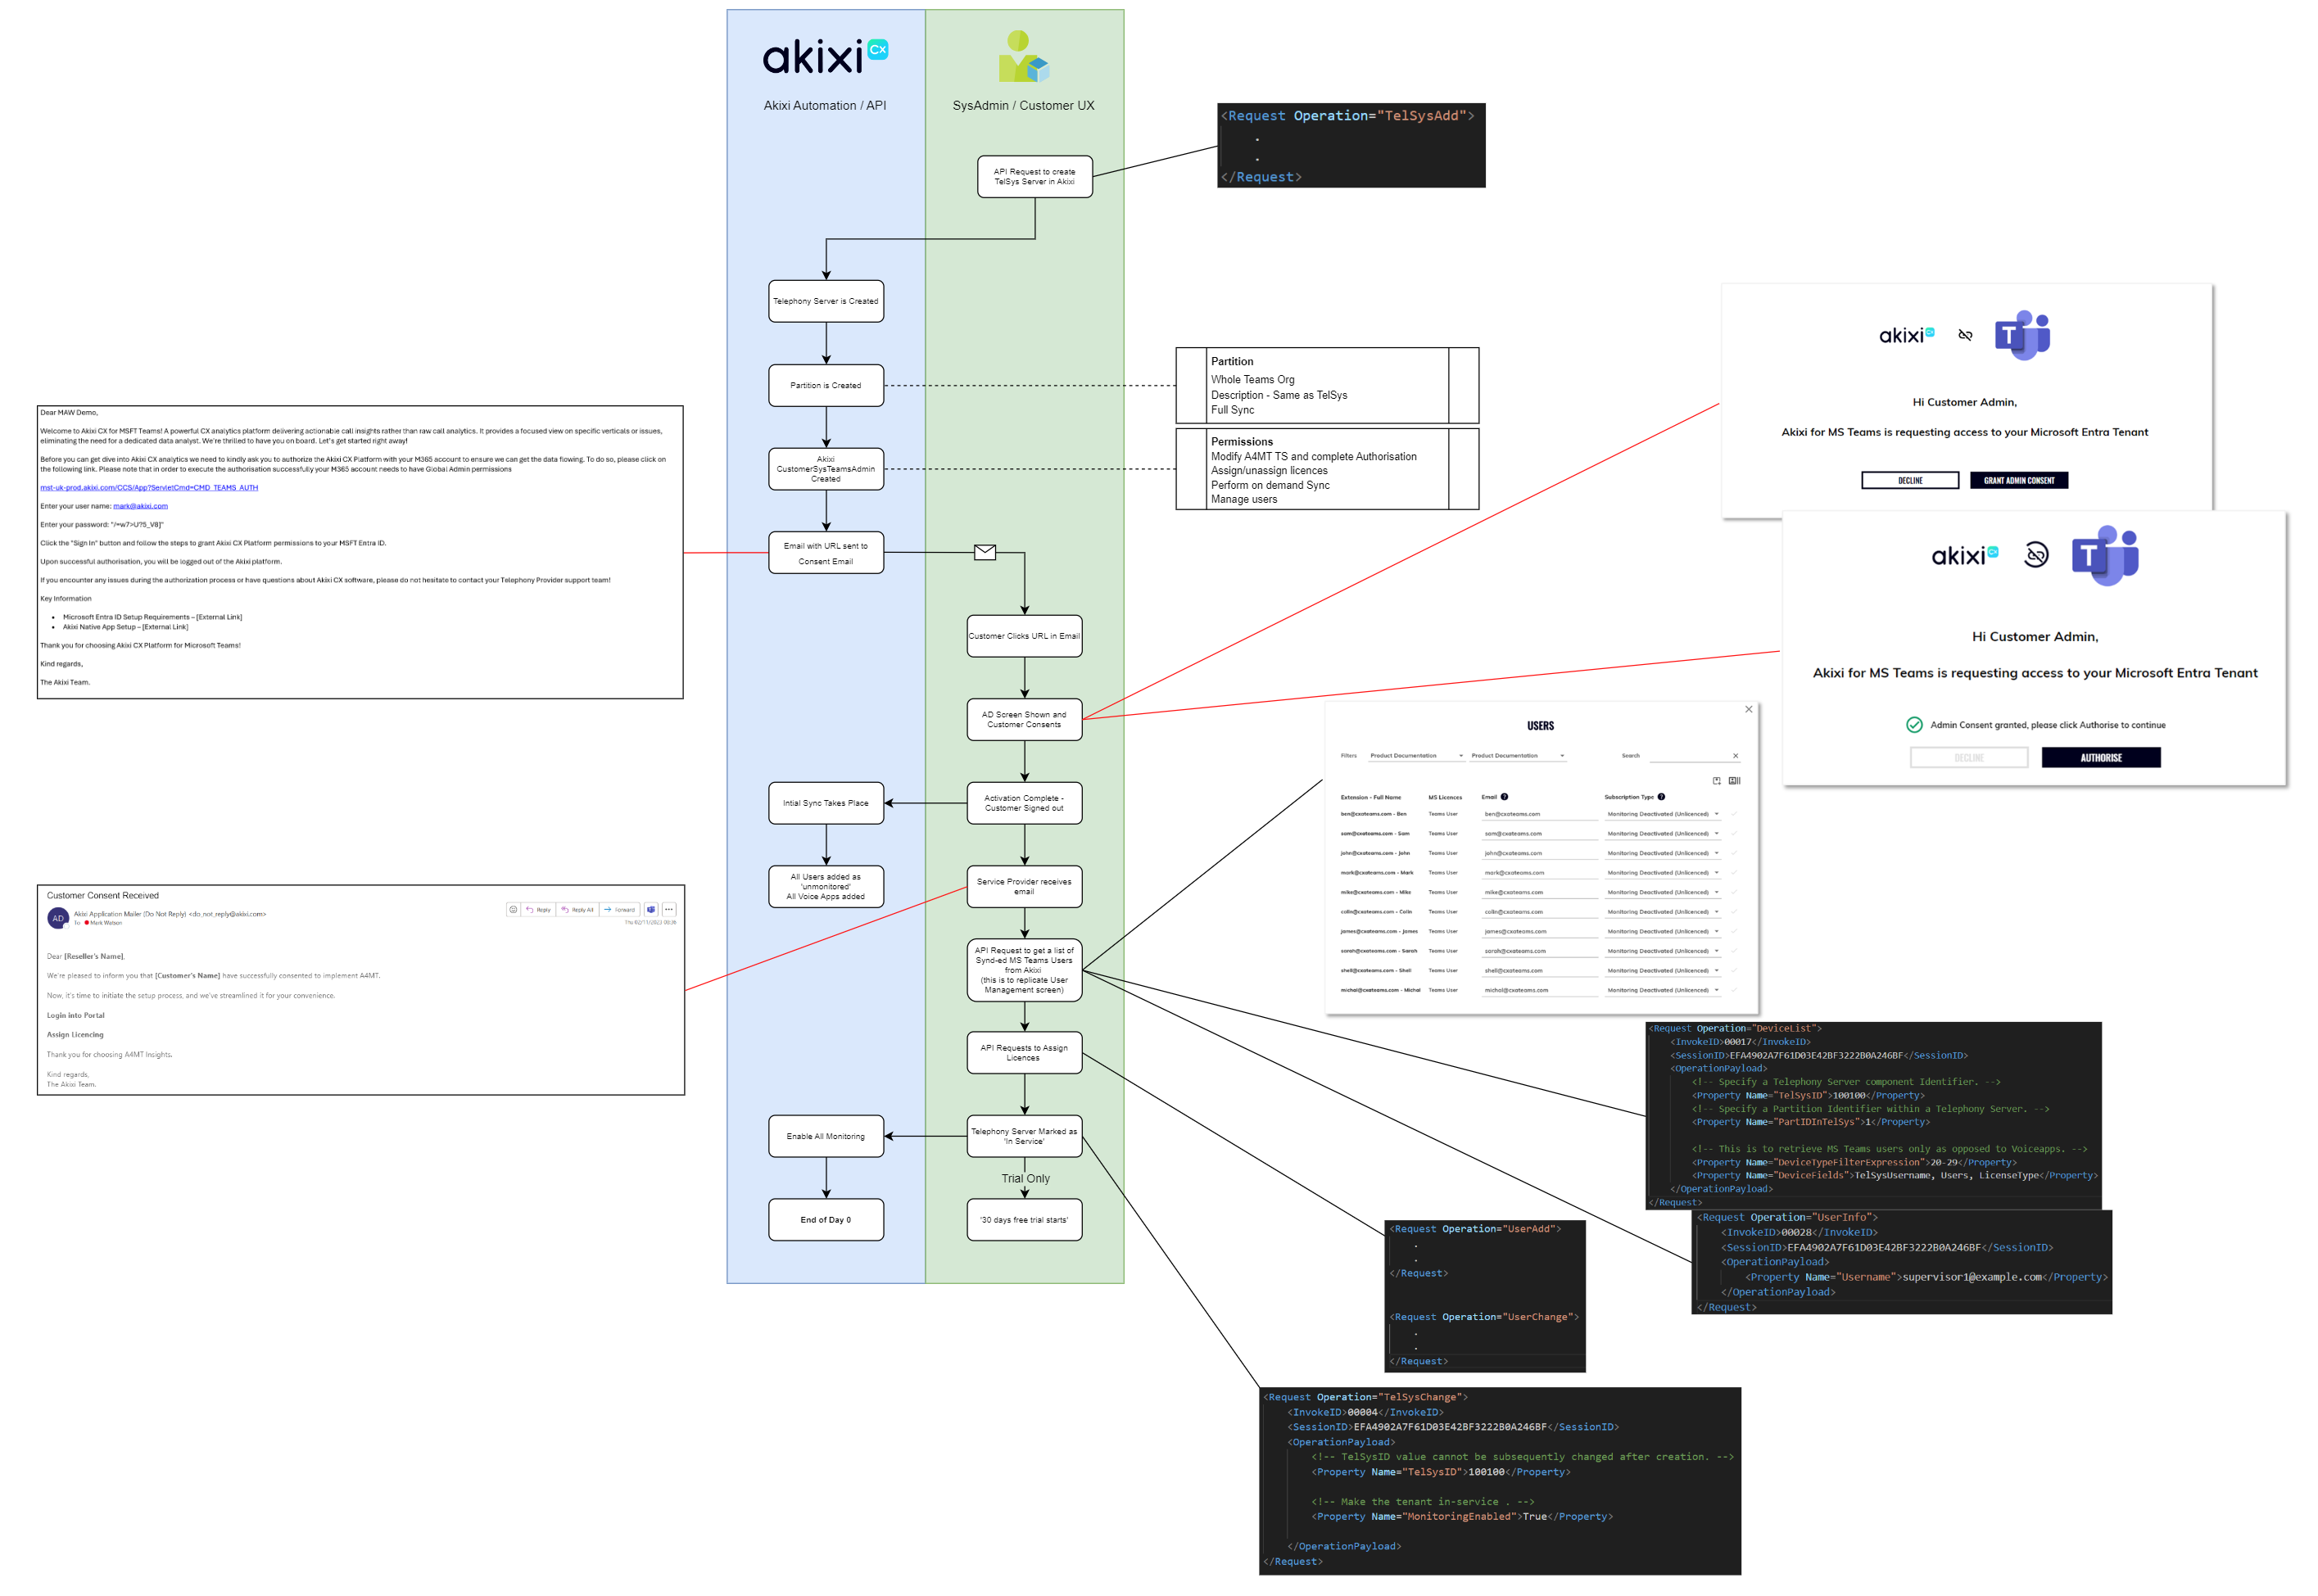Open Subscription Type dropdown for John
The height and width of the screenshot is (1596, 2318).
point(1662,853)
